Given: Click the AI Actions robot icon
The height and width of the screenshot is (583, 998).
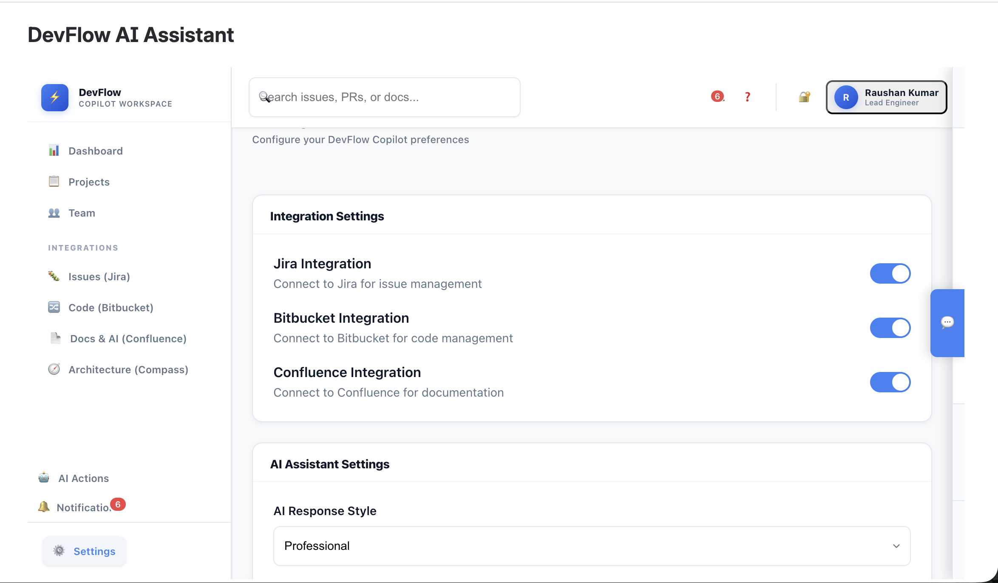Looking at the screenshot, I should (x=44, y=478).
